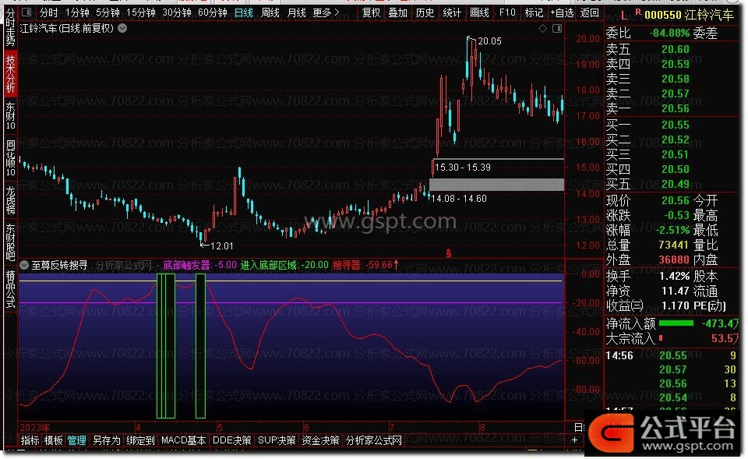Image resolution: width=748 pixels, height=459 pixels.
Task: Click the 卖一 price 20.56
Action: pos(675,109)
